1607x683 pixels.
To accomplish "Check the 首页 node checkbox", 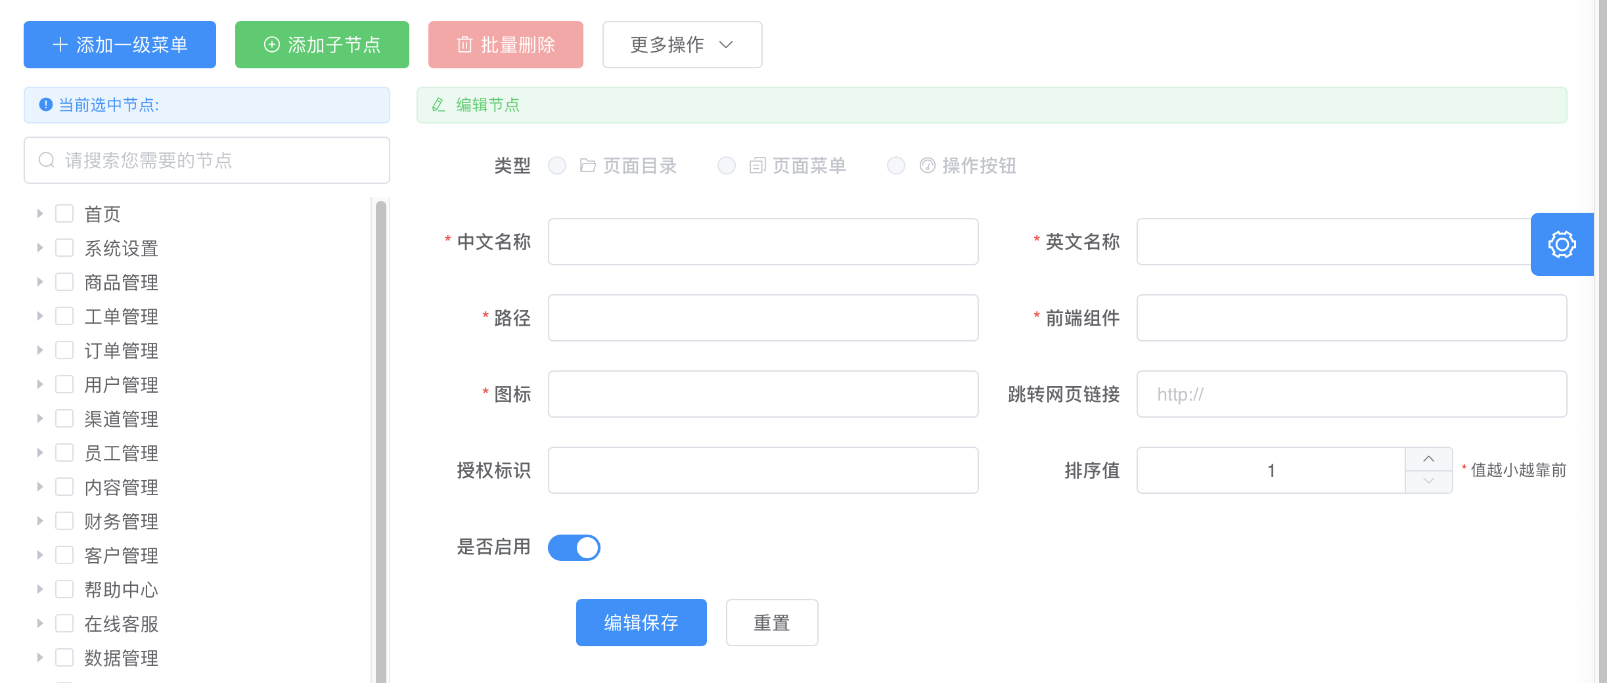I will click(x=64, y=213).
